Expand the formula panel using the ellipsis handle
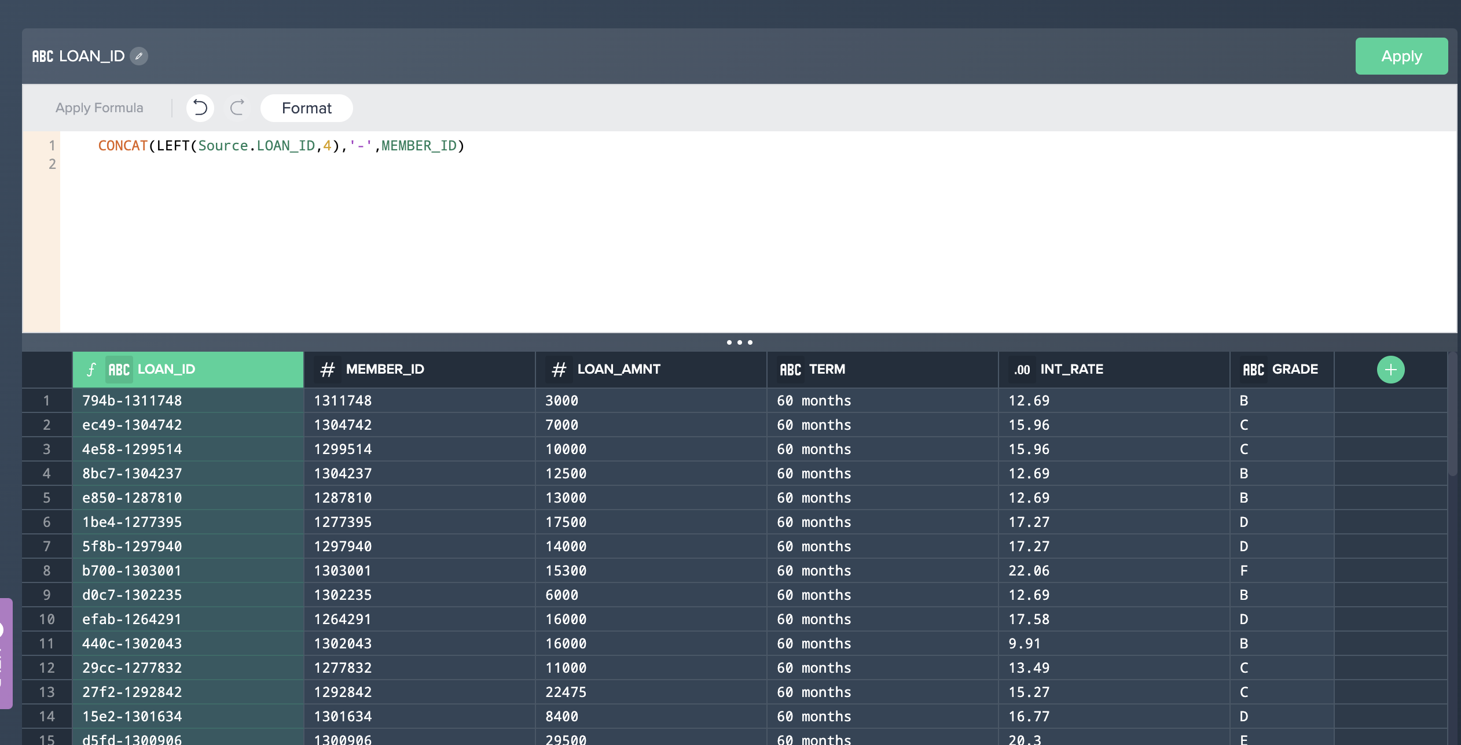This screenshot has width=1461, height=745. 740,342
